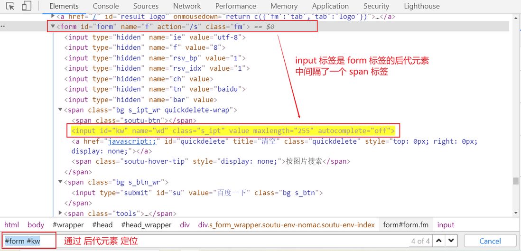Select the input breadcrumb
Image resolution: width=521 pixels, height=251 pixels.
click(x=446, y=225)
